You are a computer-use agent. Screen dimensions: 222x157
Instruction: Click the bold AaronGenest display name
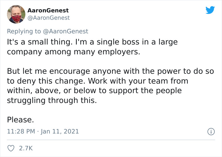pyautogui.click(x=48, y=10)
